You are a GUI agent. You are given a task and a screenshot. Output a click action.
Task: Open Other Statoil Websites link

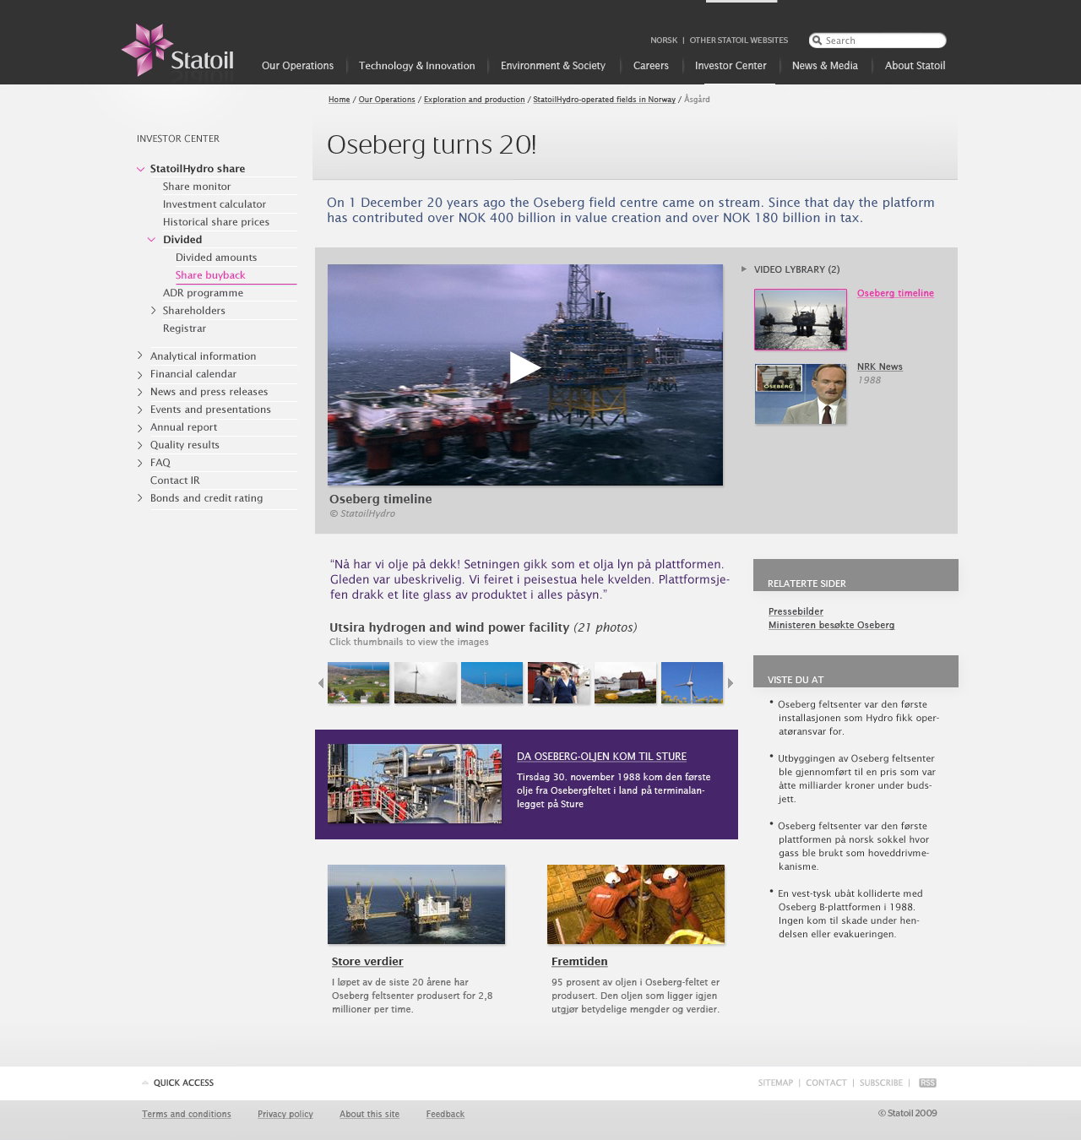pyautogui.click(x=739, y=41)
